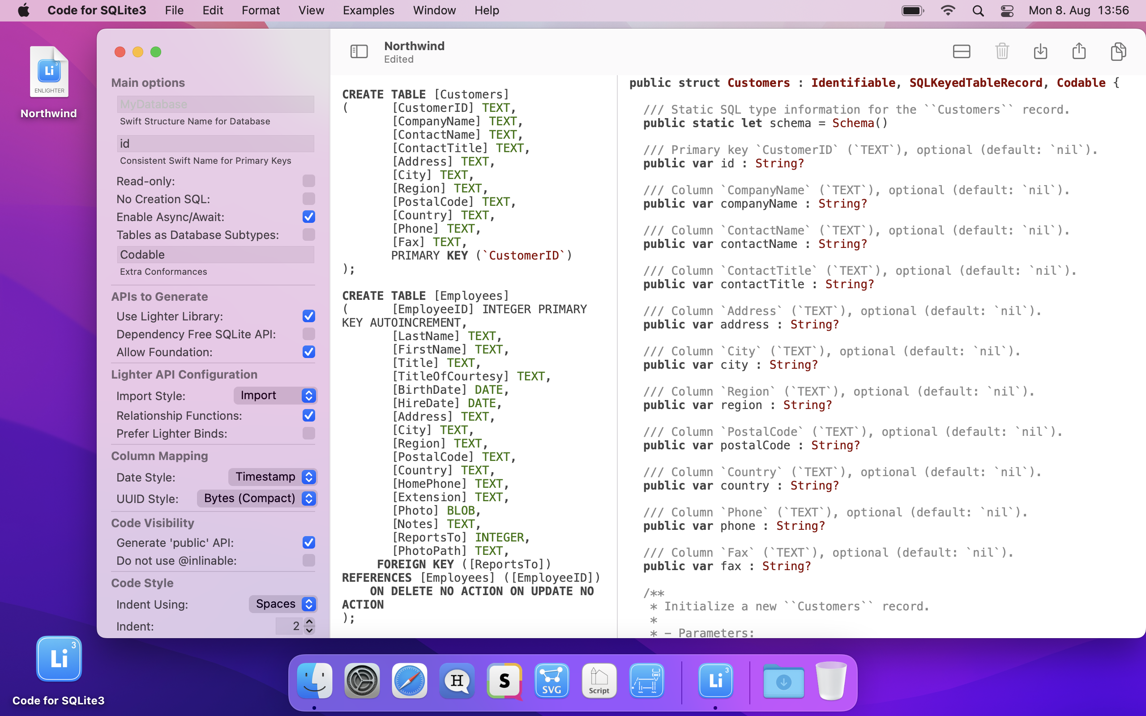This screenshot has height=716, width=1146.
Task: Open the Date Style Timestamp dropdown
Action: pyautogui.click(x=272, y=477)
